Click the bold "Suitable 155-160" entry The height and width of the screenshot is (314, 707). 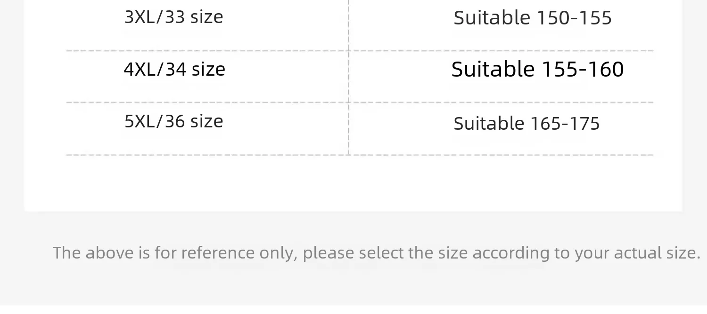tap(537, 70)
